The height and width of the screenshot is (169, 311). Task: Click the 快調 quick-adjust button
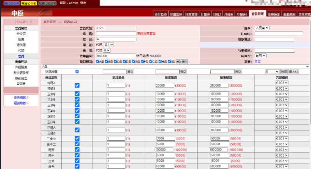click(284, 72)
